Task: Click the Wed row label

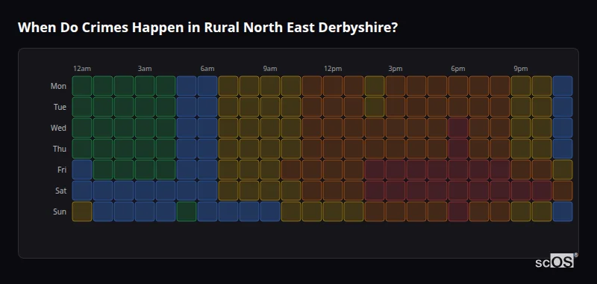Action: (58, 128)
